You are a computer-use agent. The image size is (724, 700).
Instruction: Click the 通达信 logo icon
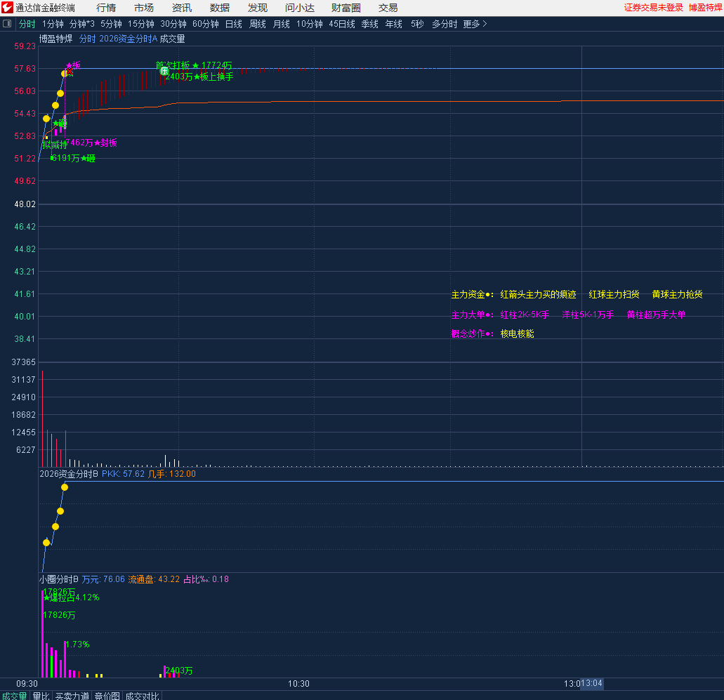tap(7, 8)
